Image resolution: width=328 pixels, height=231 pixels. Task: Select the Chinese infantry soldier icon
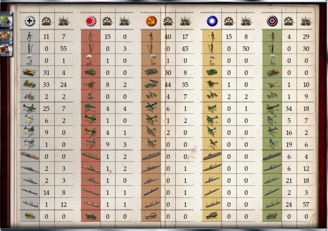click(x=212, y=36)
